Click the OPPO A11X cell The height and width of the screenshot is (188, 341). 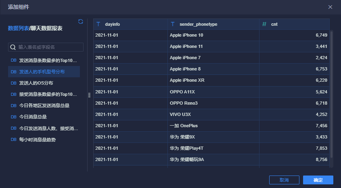tap(213, 92)
